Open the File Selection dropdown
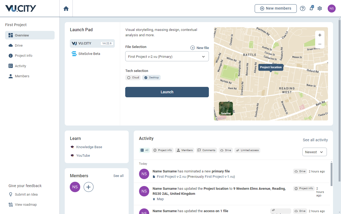This screenshot has width=341, height=214. 167,56
